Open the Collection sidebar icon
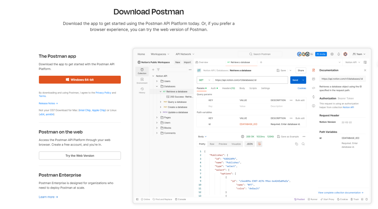 (x=142, y=71)
